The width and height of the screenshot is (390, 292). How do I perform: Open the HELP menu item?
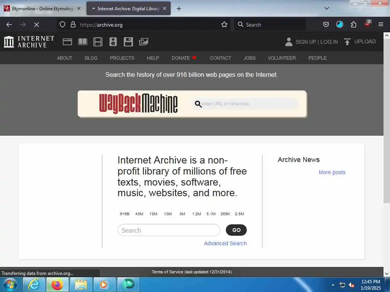coord(153,58)
